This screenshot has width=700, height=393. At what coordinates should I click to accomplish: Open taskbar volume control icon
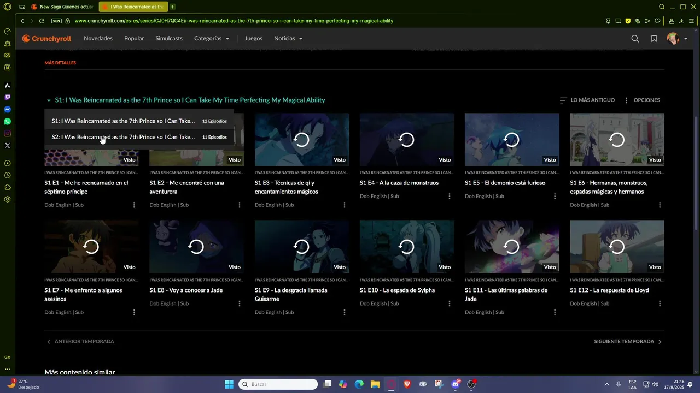[x=655, y=384]
